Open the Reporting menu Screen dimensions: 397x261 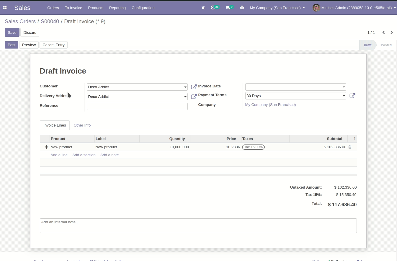[117, 8]
